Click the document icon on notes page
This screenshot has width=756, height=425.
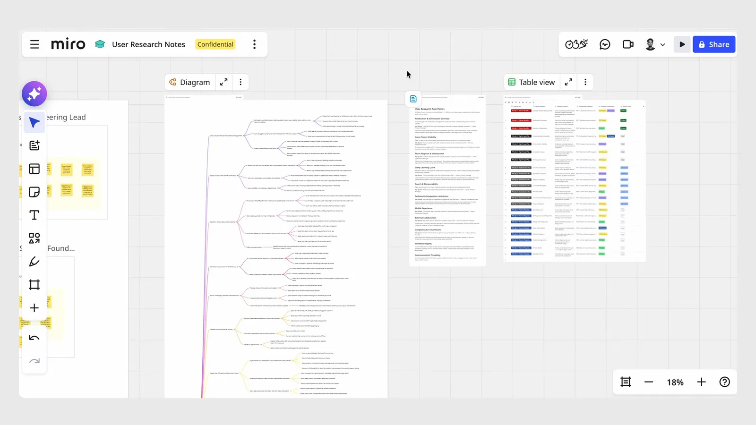point(413,99)
